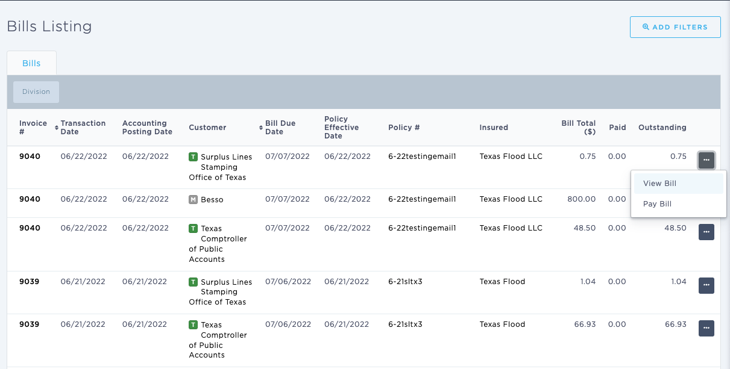730x369 pixels.
Task: Click the Outstanding column header
Action: (x=662, y=127)
